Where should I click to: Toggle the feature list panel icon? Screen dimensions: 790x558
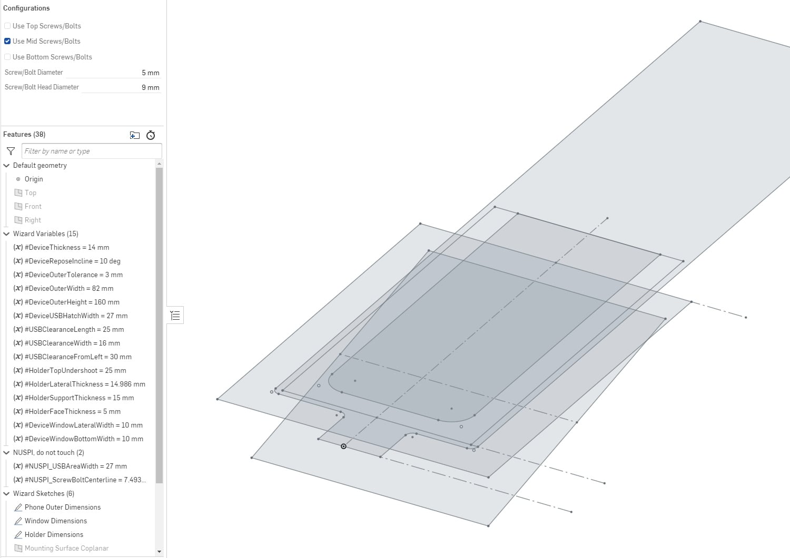(x=175, y=315)
